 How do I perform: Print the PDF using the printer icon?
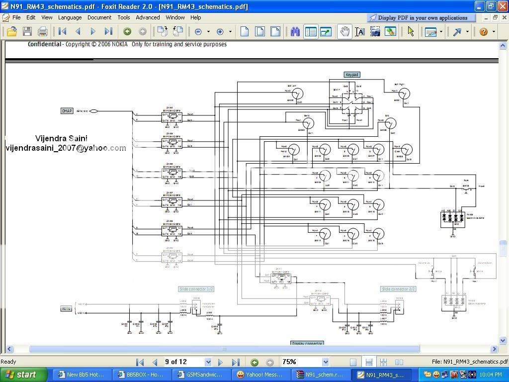pyautogui.click(x=43, y=31)
